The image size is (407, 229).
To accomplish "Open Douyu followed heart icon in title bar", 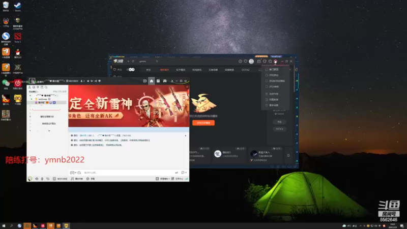I will point(246,61).
